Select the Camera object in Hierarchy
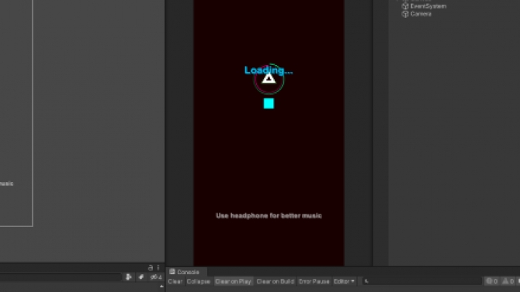The width and height of the screenshot is (520, 292). coord(421,14)
